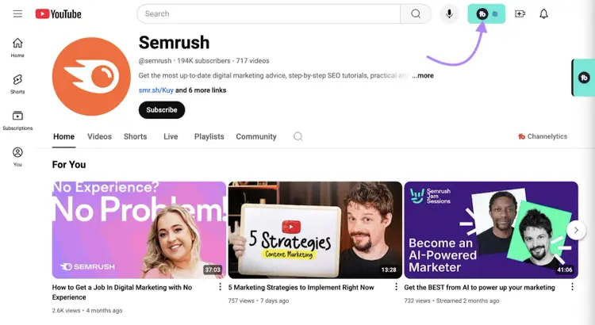Screen dimensions: 595x325
Task: Switch to the Community tab
Action: [x=256, y=136]
